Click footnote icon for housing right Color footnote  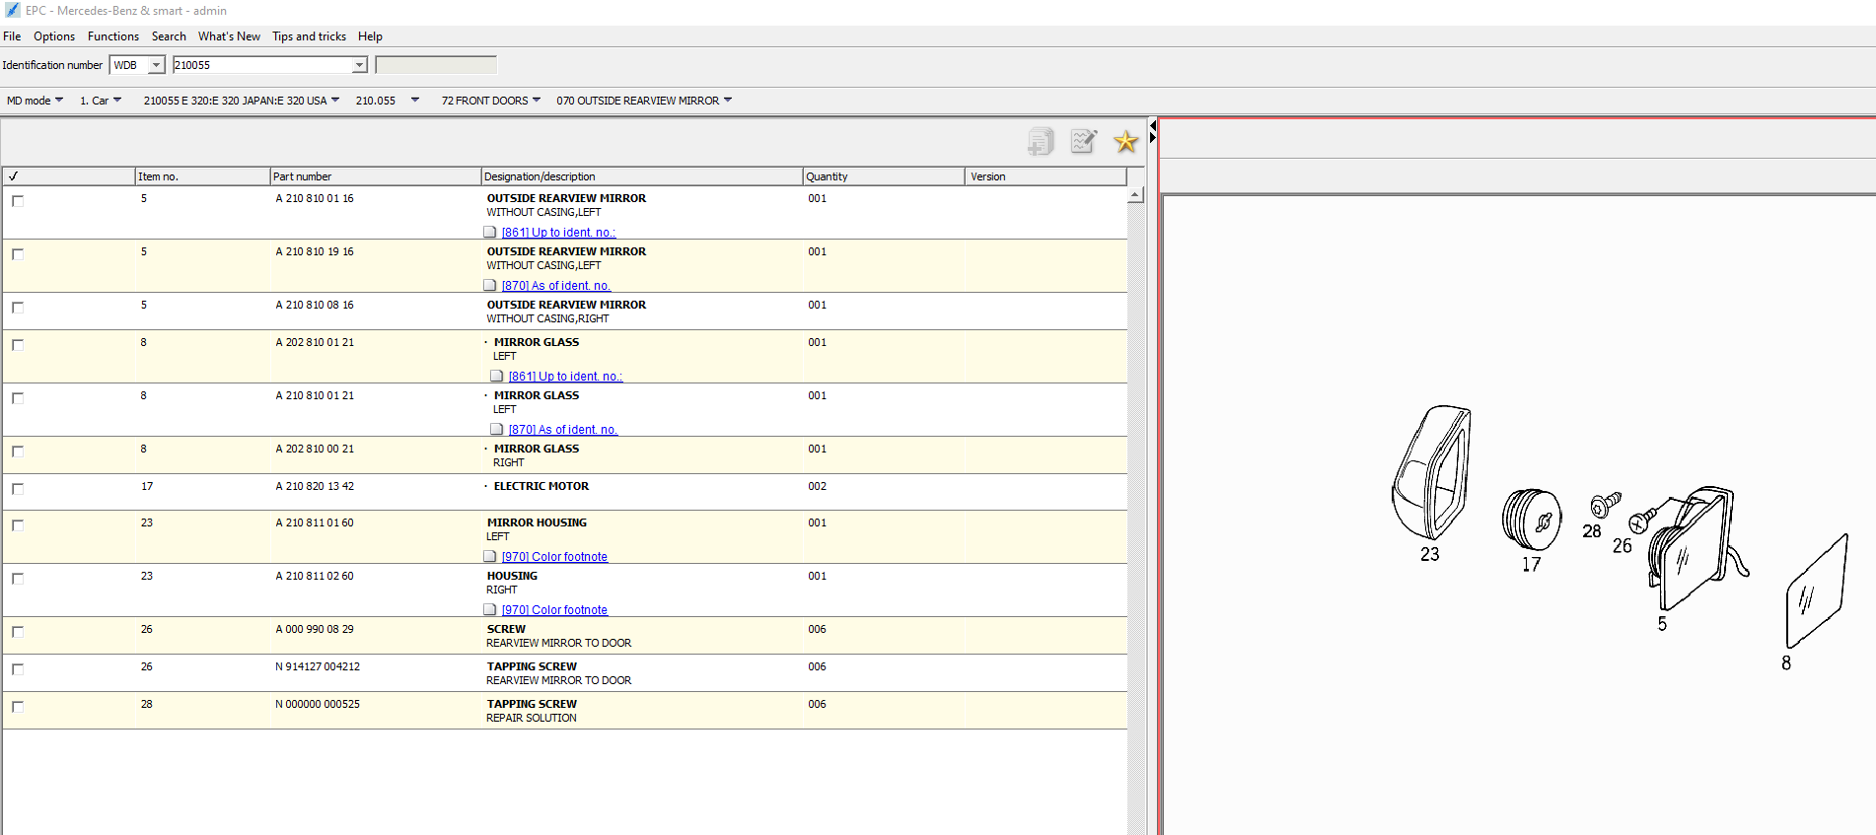click(490, 609)
